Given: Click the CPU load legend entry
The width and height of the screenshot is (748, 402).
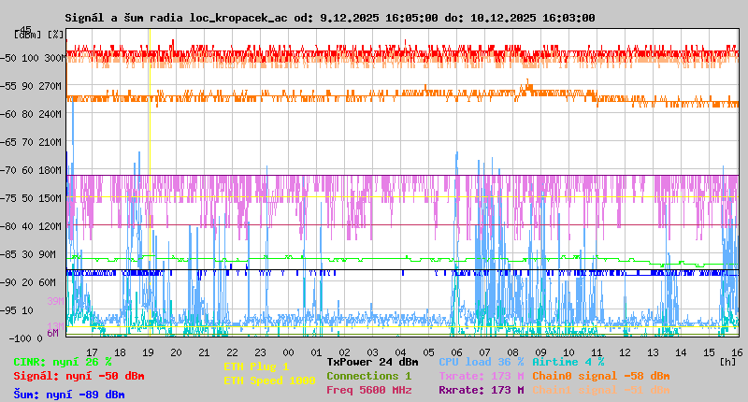Looking at the screenshot, I should tap(481, 361).
